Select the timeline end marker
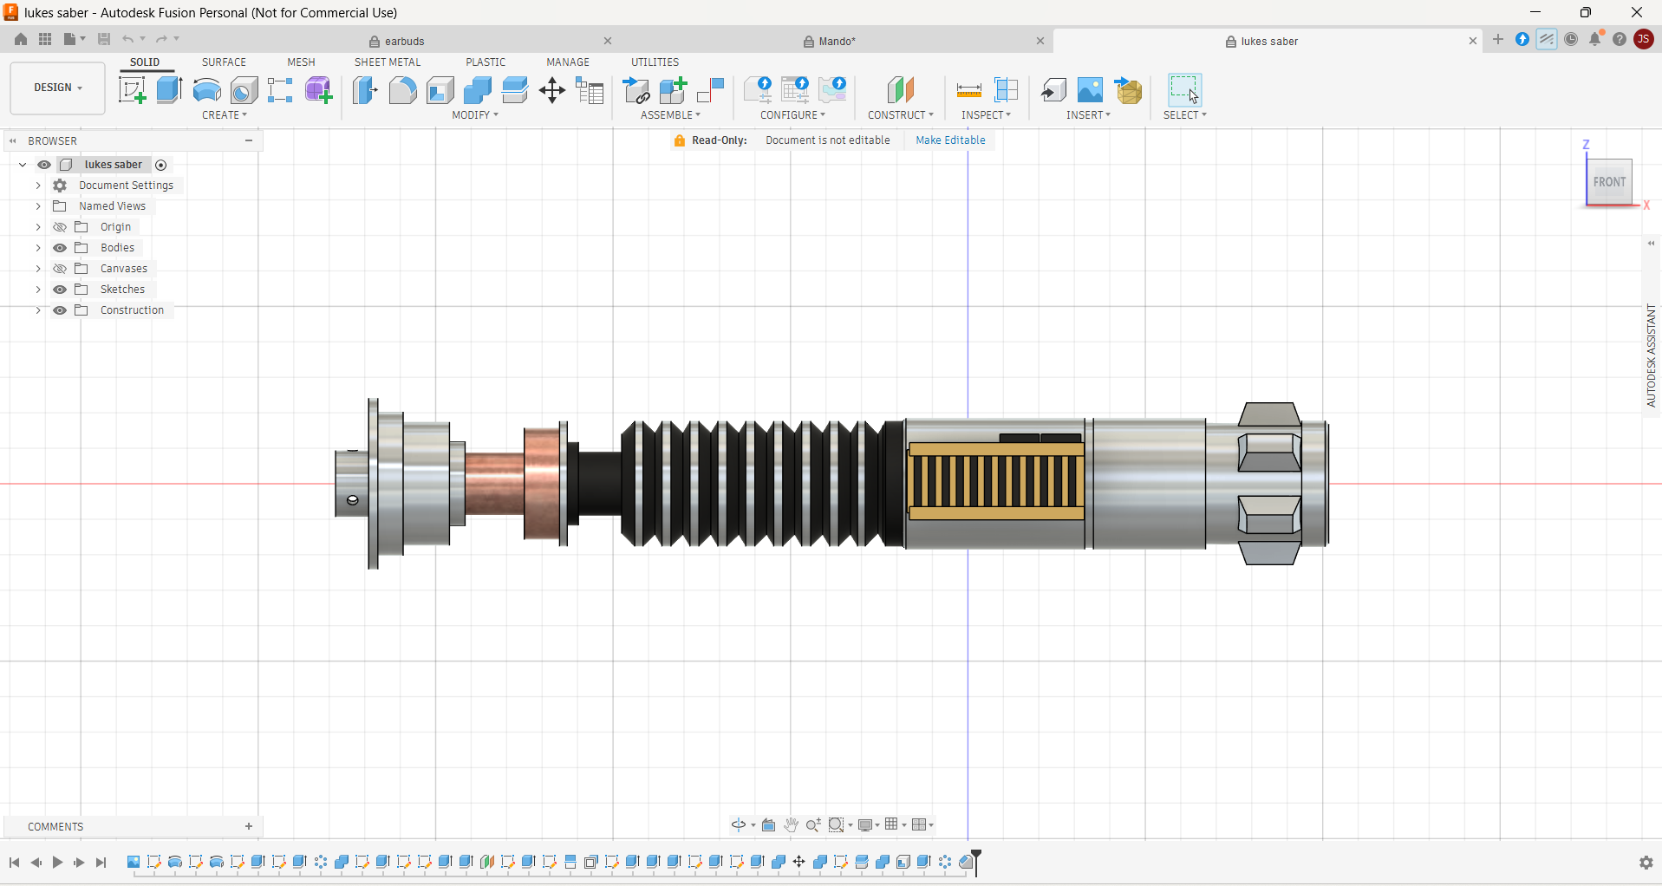1662x886 pixels. click(x=976, y=862)
